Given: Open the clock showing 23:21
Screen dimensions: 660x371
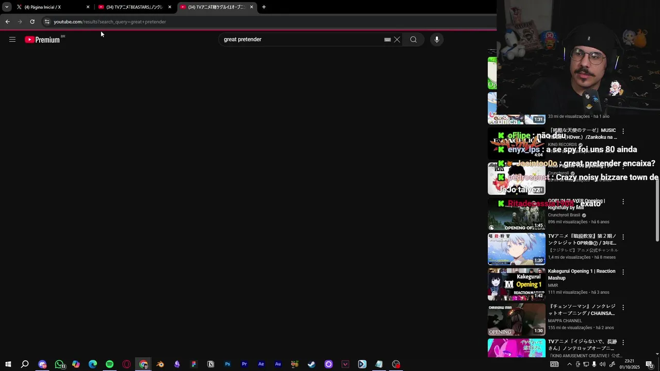Looking at the screenshot, I should 630,364.
